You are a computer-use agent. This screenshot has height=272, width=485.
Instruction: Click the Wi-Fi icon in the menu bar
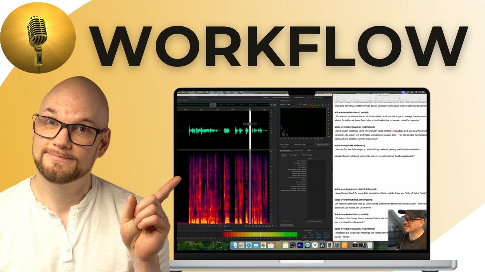(x=416, y=92)
